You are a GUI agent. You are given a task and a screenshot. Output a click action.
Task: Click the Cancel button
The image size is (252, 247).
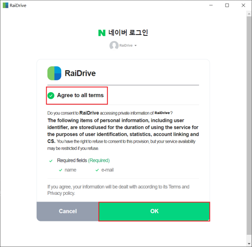(68, 211)
